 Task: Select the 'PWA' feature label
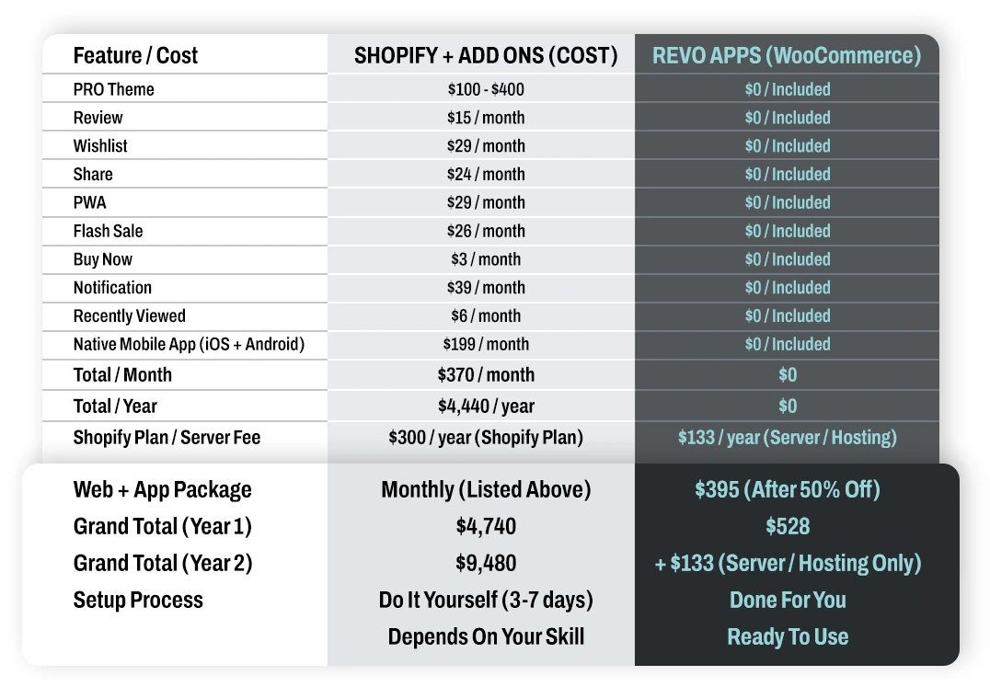pos(89,202)
